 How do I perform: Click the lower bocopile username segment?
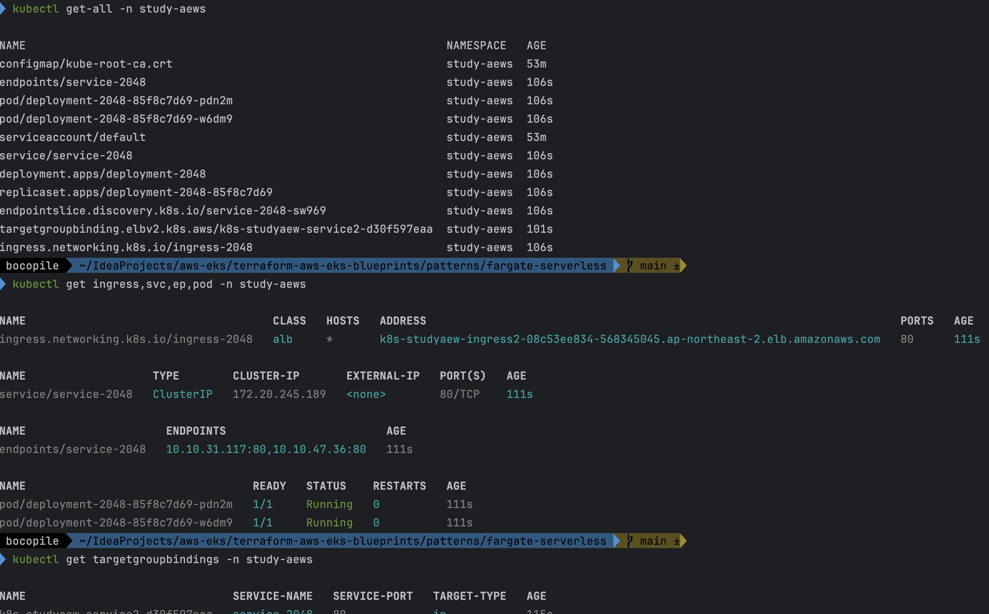point(32,541)
